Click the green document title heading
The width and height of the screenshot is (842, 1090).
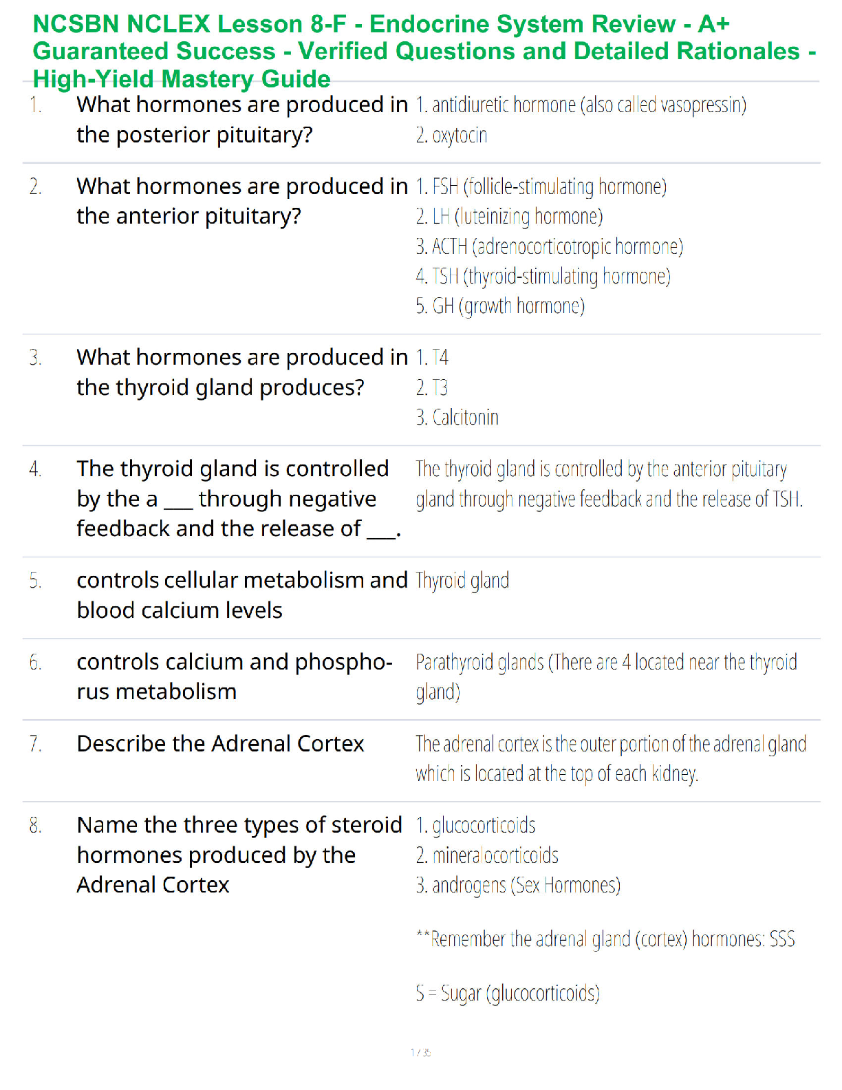tap(424, 52)
